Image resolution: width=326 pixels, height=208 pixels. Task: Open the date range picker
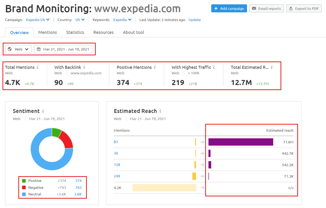click(x=63, y=49)
